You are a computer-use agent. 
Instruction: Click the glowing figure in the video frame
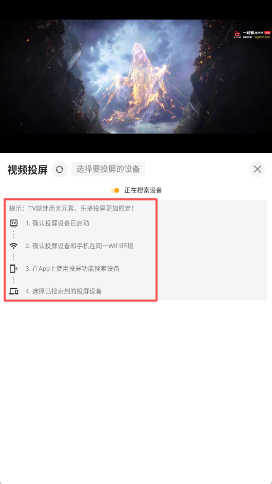click(x=139, y=83)
